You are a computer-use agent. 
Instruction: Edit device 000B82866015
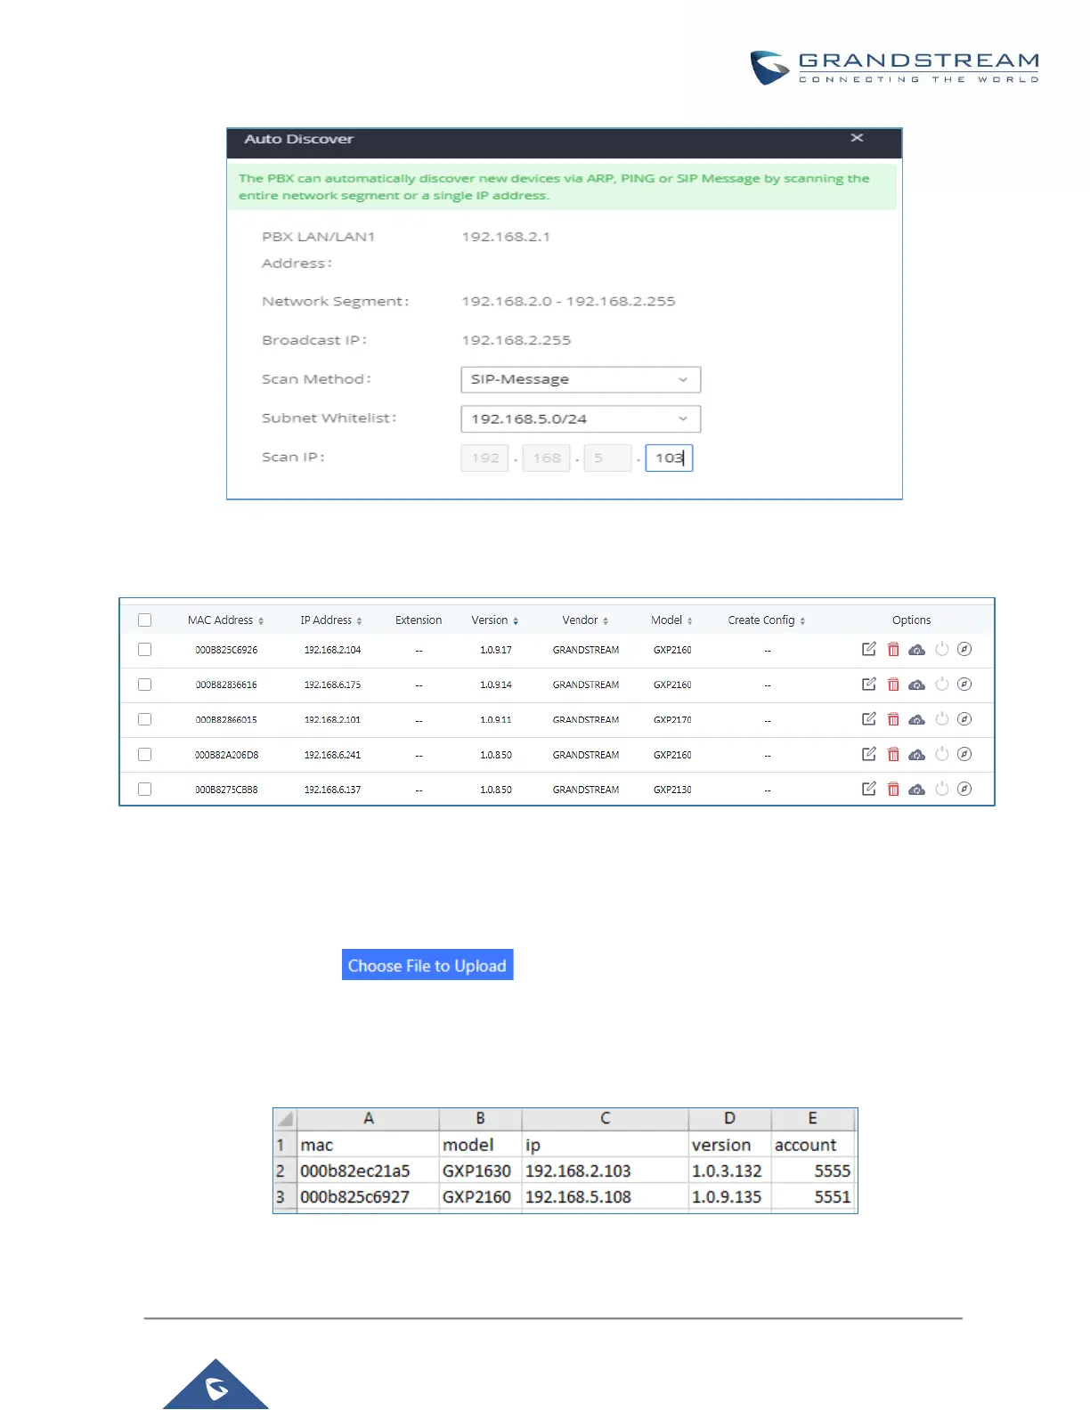869,718
